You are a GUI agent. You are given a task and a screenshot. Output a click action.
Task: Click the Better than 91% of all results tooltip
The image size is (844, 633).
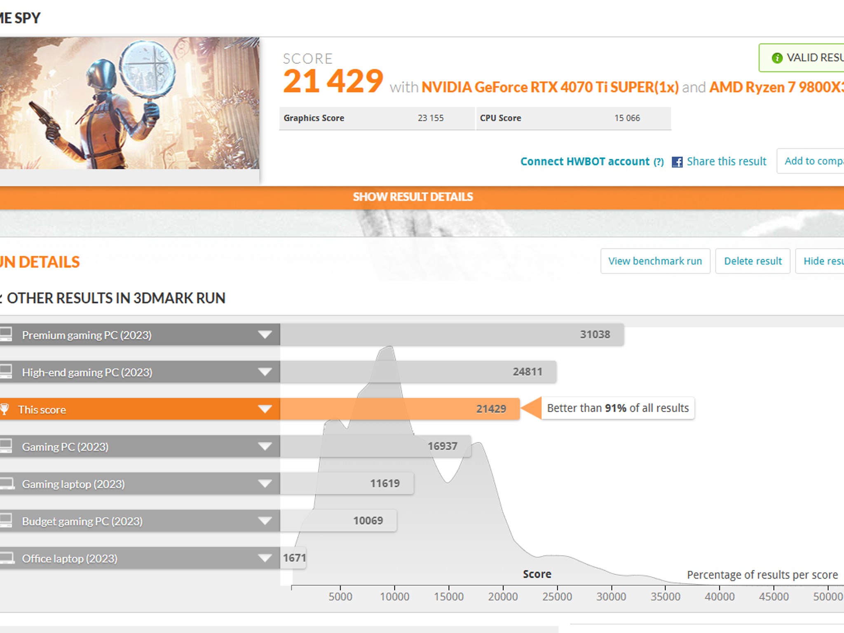[x=618, y=408]
